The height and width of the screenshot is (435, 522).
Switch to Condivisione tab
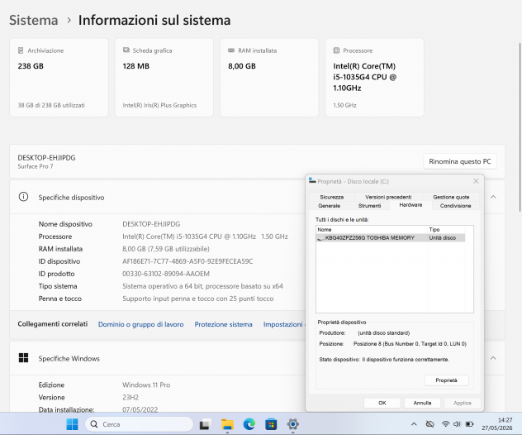click(455, 206)
